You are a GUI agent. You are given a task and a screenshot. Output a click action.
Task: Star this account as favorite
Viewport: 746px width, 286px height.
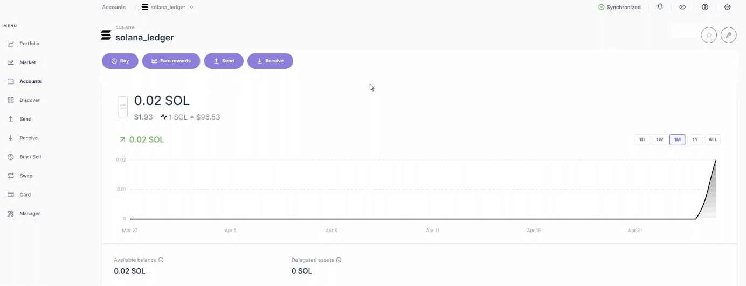click(709, 35)
